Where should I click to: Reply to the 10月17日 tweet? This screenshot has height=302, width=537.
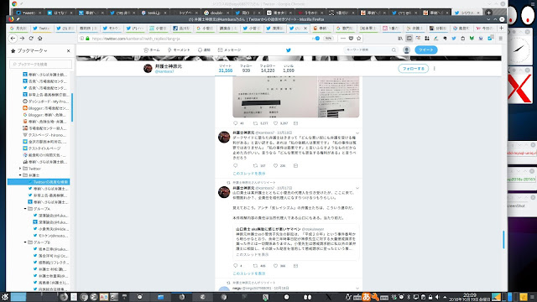coord(235,266)
